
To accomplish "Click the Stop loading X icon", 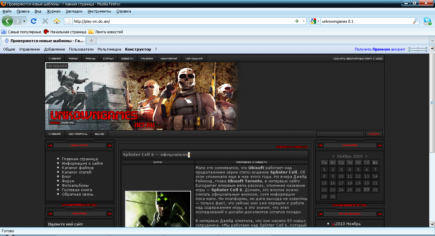I will pos(45,21).
